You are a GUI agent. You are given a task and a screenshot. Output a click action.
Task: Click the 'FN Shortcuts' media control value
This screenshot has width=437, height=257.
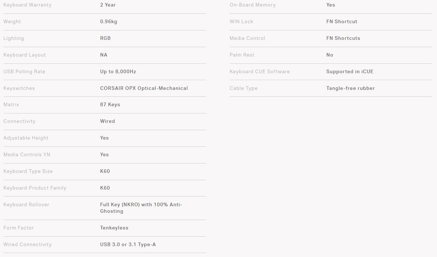tap(343, 38)
